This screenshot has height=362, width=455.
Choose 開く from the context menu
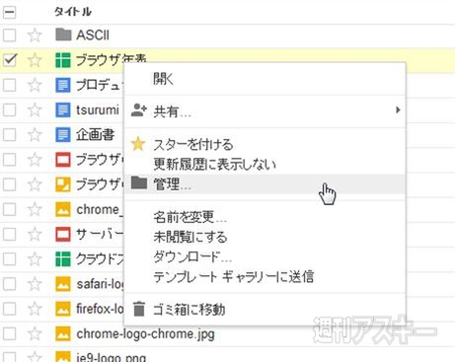click(x=265, y=79)
